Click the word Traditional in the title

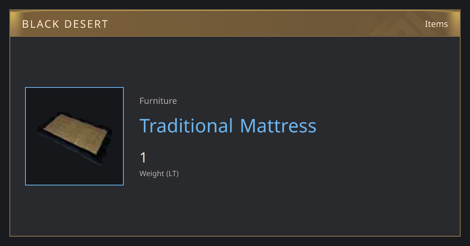[186, 126]
